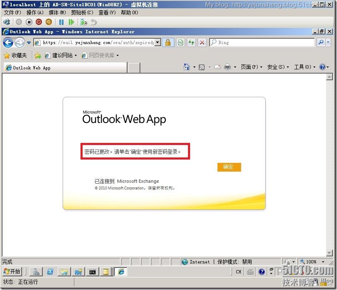Click the IE help question mark icon
Viewport: 337px width, 290px height.
[x=322, y=67]
